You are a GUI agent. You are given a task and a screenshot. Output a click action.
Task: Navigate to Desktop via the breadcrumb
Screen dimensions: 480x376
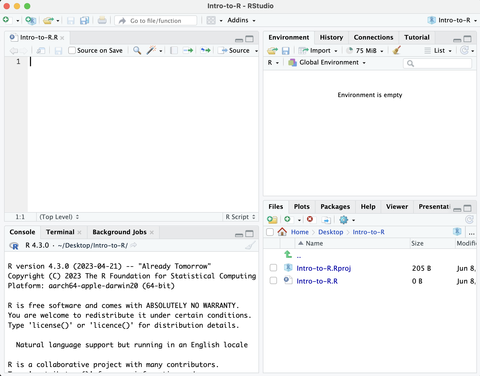click(331, 232)
